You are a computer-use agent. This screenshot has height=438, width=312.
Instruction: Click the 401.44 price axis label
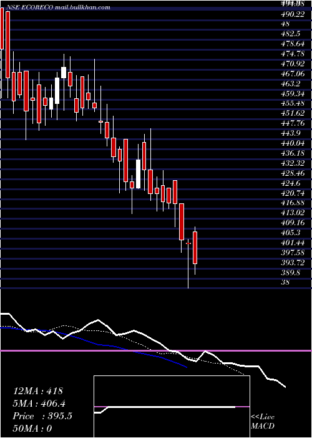[x=293, y=242]
